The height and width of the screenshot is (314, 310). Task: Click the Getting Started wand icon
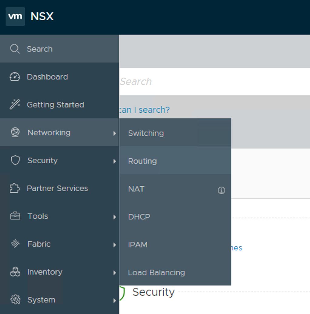click(x=15, y=105)
